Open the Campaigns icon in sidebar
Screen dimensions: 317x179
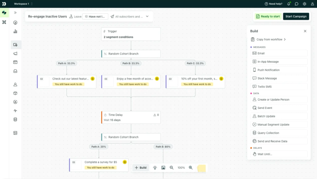click(15, 45)
